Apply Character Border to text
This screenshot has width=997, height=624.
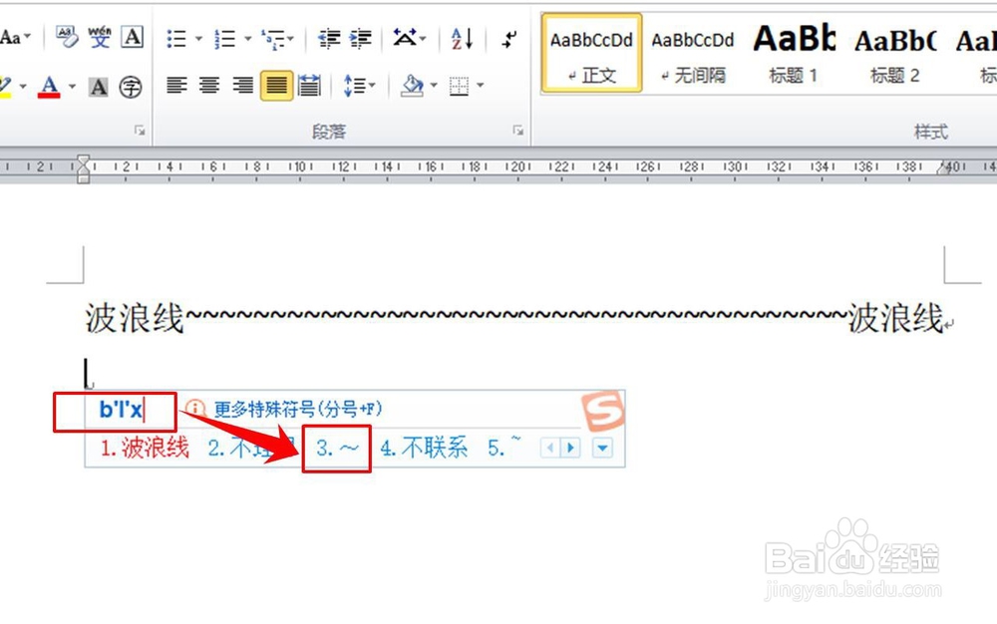tap(133, 38)
